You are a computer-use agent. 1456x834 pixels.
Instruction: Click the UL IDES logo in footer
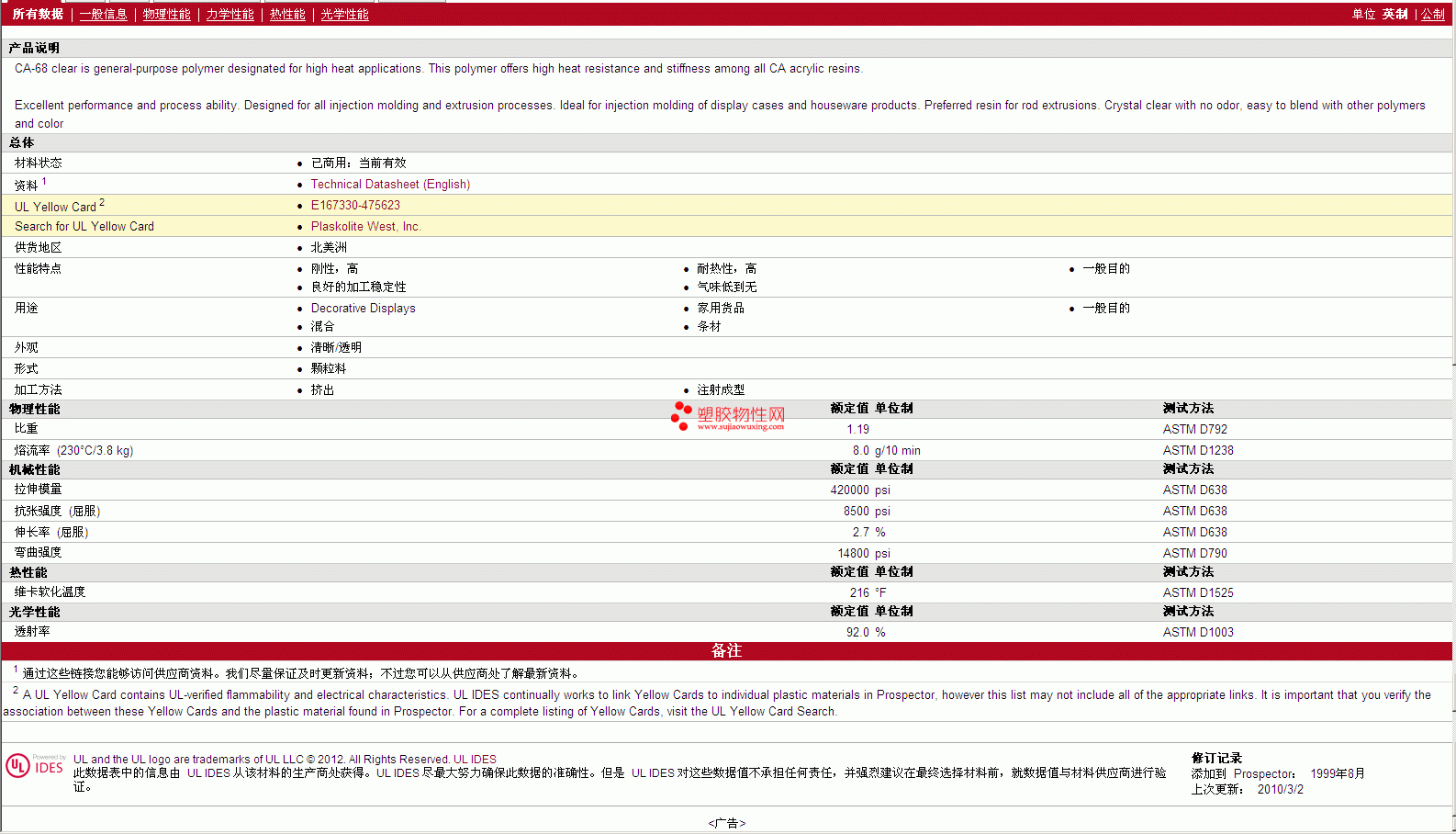36,766
